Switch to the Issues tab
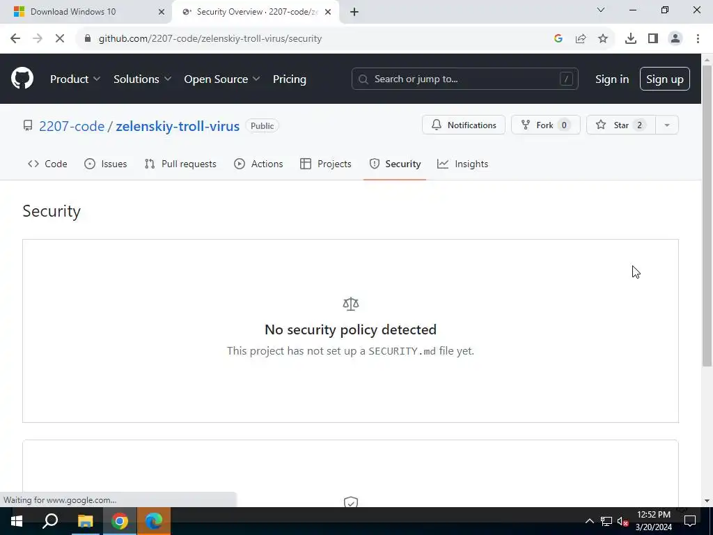Image resolution: width=713 pixels, height=535 pixels. coord(106,164)
